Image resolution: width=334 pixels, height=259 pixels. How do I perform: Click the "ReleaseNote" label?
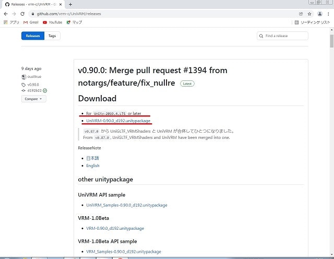pyautogui.click(x=89, y=148)
